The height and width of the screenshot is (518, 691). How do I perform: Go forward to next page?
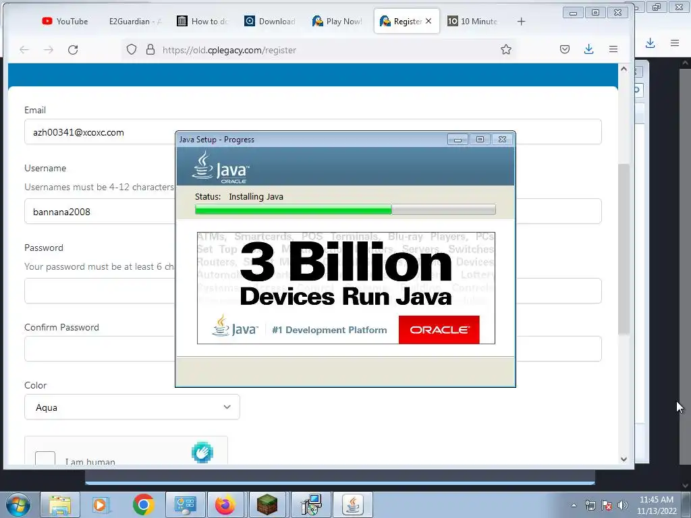point(49,50)
